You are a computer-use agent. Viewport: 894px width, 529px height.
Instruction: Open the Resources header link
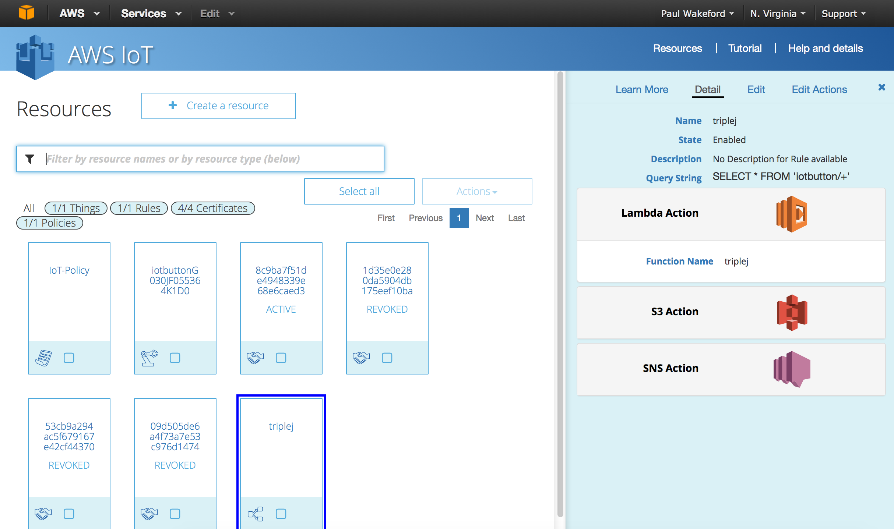tap(677, 48)
